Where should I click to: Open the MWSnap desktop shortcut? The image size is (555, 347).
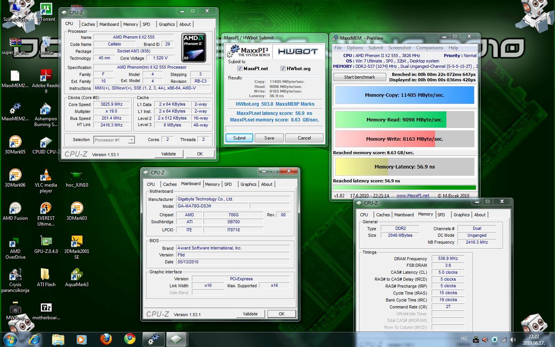coord(15,311)
